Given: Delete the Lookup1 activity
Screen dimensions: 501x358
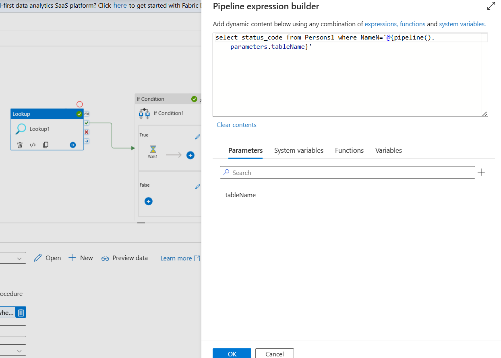Looking at the screenshot, I should pos(19,145).
